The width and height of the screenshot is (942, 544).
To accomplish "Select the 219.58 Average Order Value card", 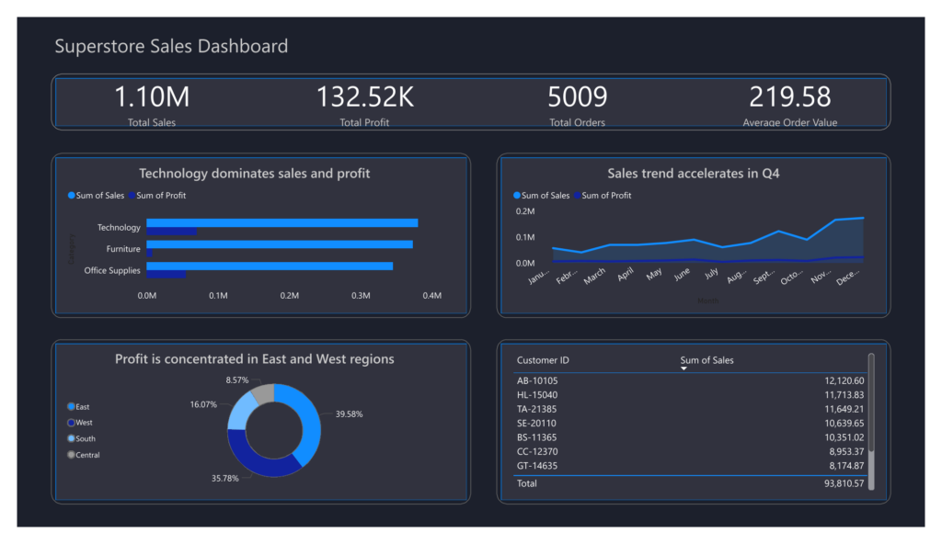I will point(790,105).
